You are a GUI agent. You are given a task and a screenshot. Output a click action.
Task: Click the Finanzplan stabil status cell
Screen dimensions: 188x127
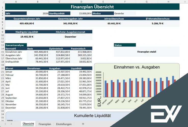tap(146, 52)
